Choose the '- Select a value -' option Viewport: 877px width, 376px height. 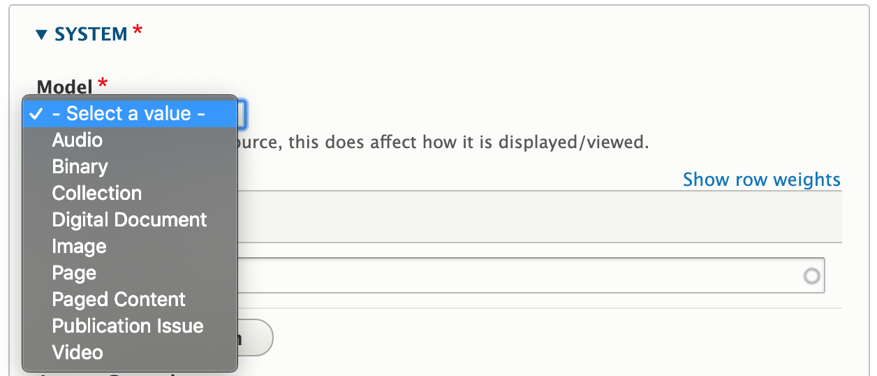(128, 113)
